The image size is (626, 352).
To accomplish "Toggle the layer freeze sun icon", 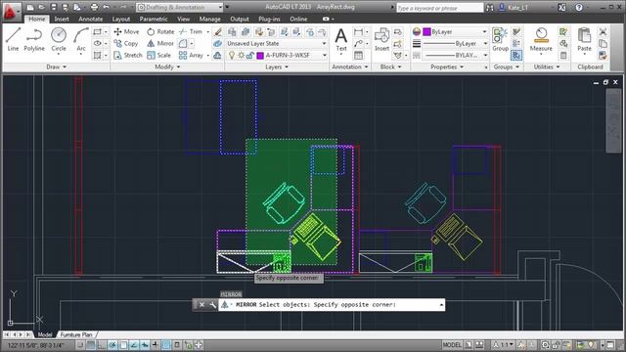I will (242, 56).
